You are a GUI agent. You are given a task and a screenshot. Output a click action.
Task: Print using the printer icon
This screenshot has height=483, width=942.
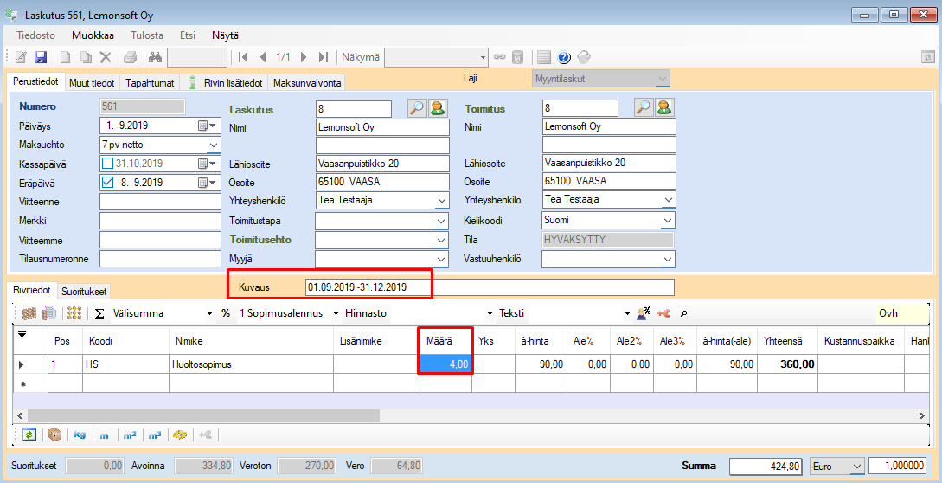(131, 57)
